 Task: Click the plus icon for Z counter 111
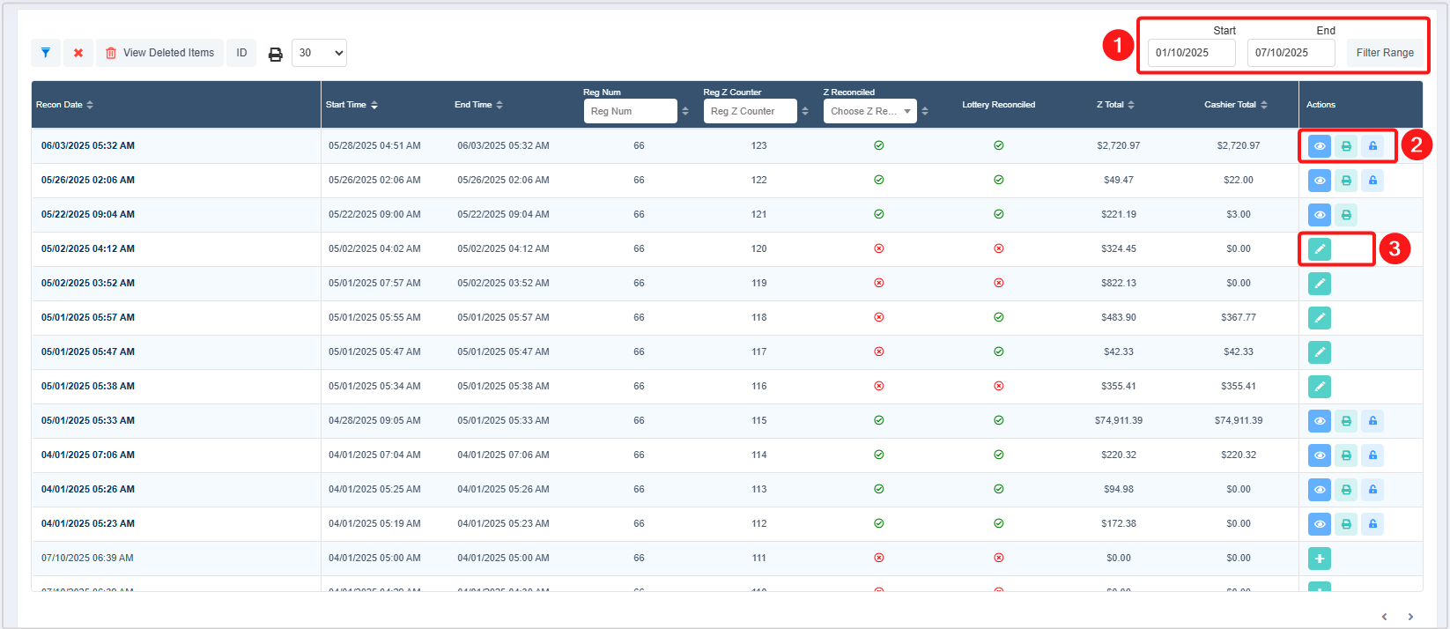pos(1319,559)
